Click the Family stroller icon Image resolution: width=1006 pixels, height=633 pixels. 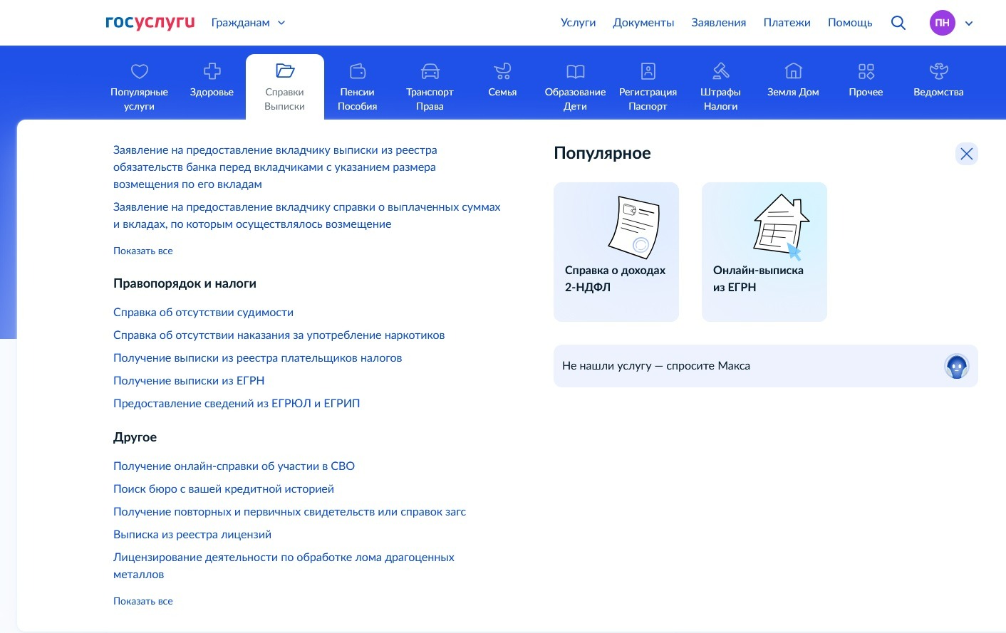[x=502, y=71]
